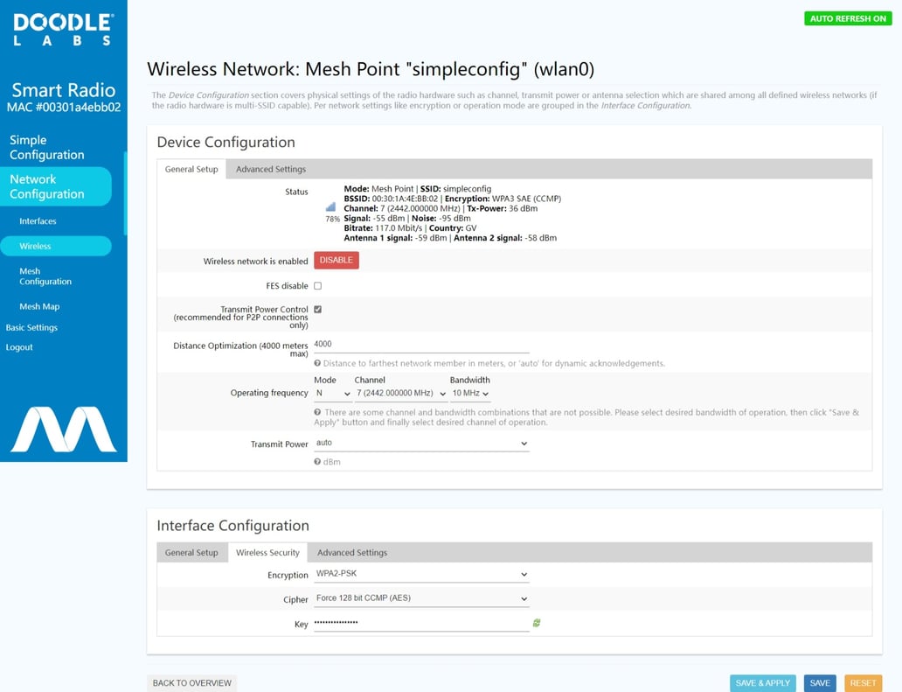902x692 pixels.
Task: Click the Doodle Labs logo
Action: tap(64, 28)
